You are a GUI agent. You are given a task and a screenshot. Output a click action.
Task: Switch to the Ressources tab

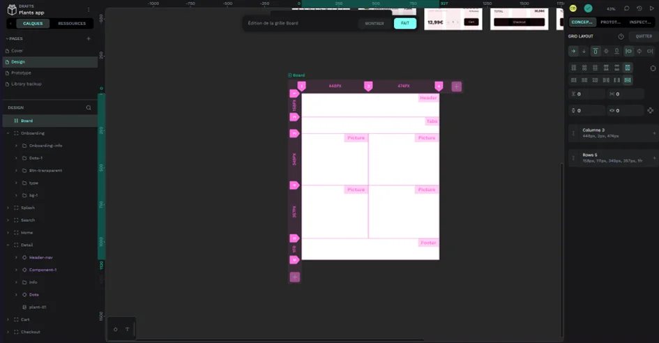tap(72, 24)
